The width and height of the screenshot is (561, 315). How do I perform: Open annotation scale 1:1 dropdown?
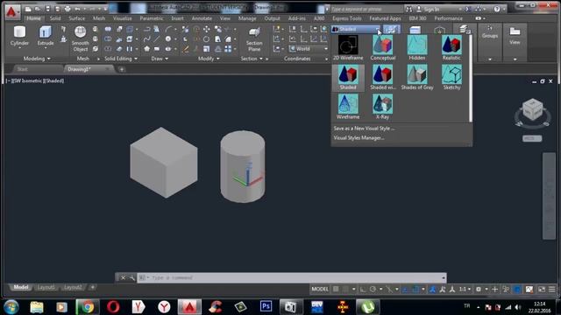tap(465, 290)
